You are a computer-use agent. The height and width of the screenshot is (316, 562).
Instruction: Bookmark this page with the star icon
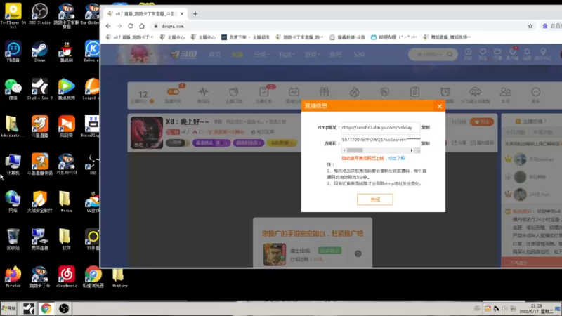[x=530, y=26]
